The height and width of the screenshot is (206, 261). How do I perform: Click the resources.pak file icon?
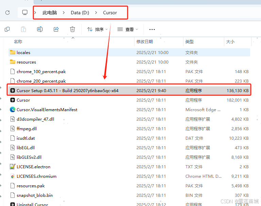[x=13, y=186]
